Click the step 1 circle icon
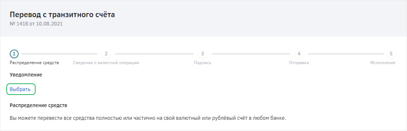The height and width of the screenshot is (131, 407). [14, 54]
